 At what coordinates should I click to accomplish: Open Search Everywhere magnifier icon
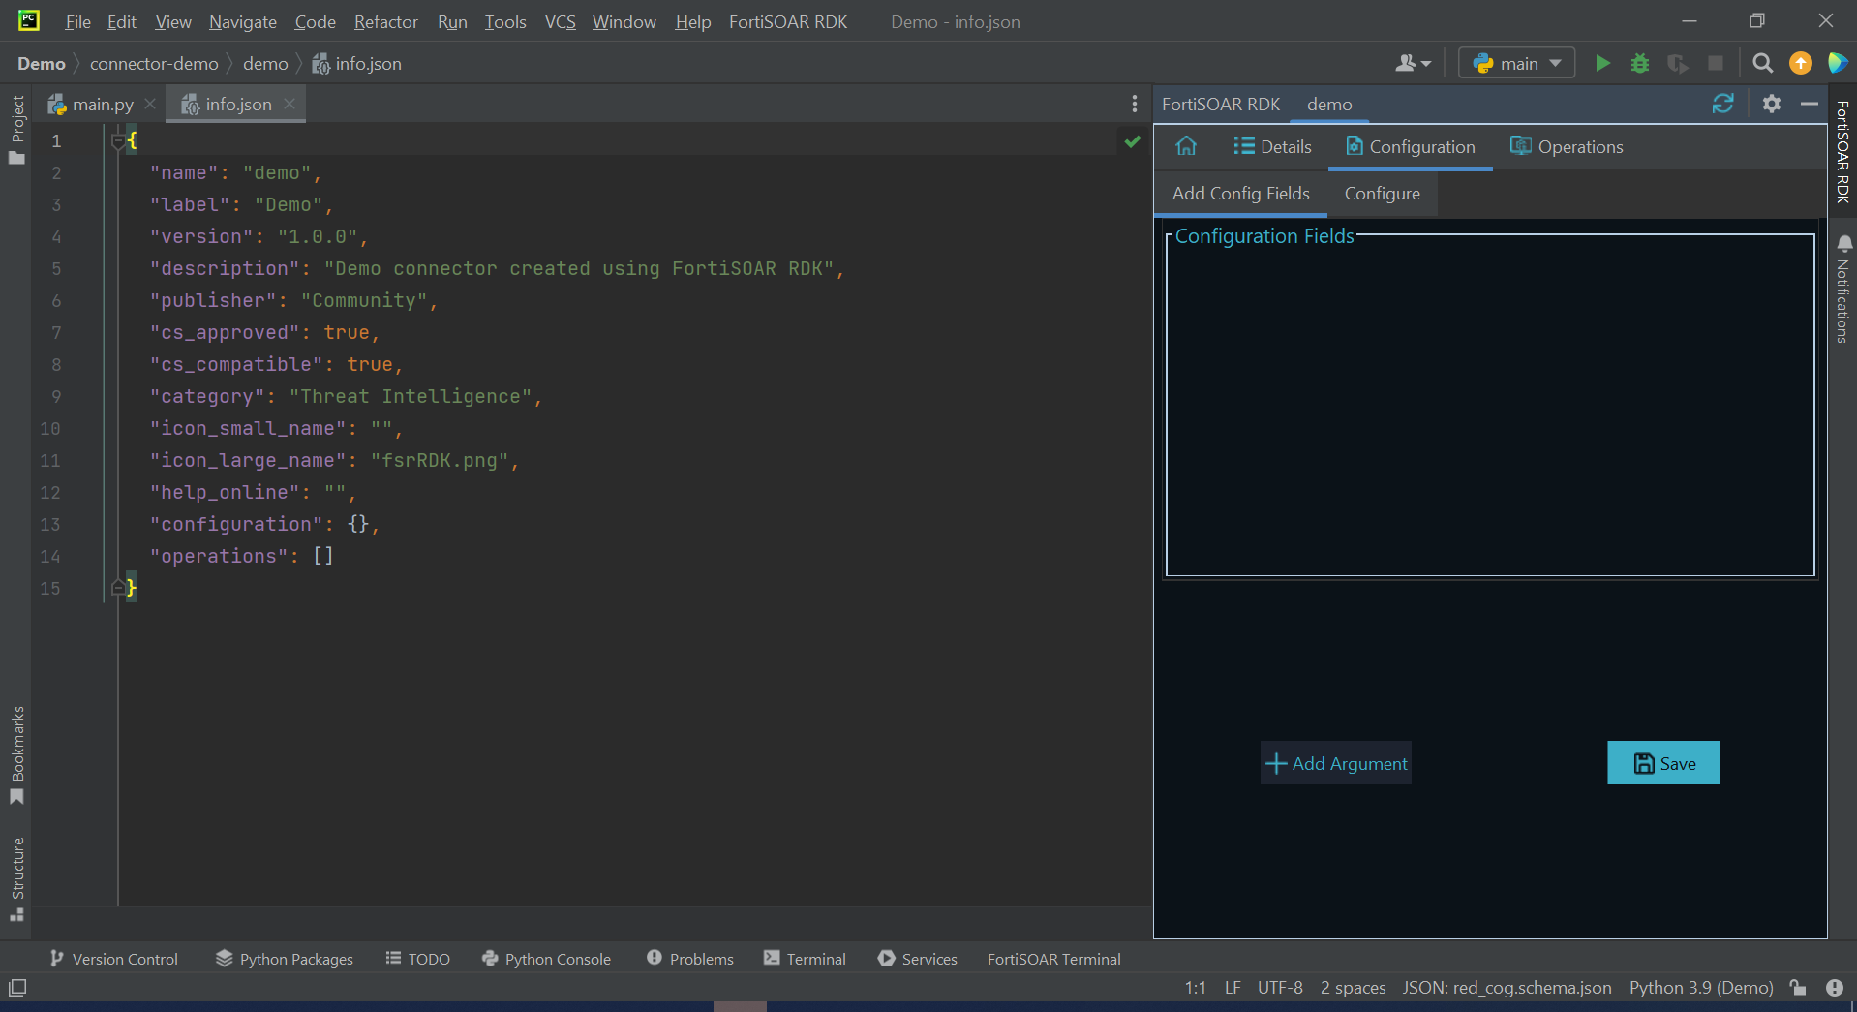pos(1763,64)
